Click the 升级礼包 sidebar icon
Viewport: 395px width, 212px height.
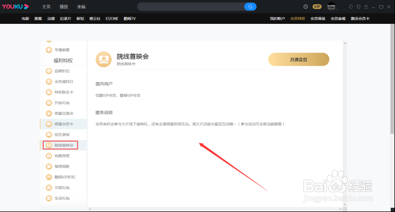tap(49, 103)
